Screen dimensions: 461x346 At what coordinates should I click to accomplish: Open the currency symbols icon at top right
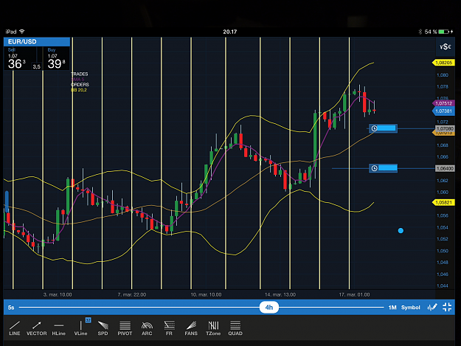click(445, 46)
